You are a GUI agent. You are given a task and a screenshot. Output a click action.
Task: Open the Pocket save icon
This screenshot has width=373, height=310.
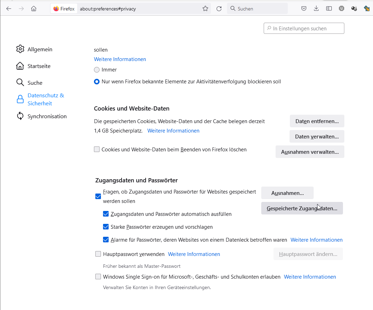304,9
